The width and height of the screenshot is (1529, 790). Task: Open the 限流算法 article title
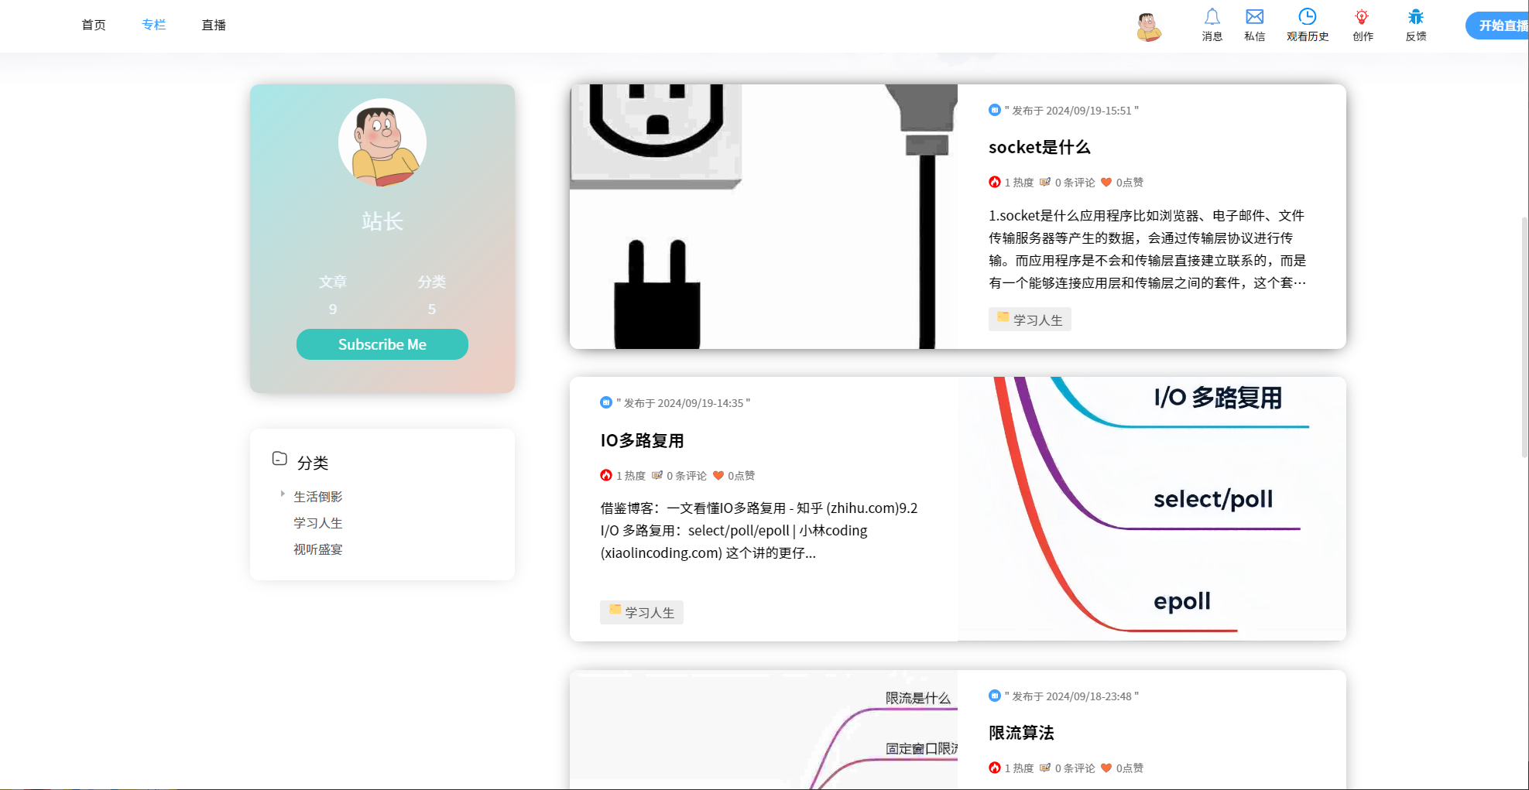point(1021,733)
